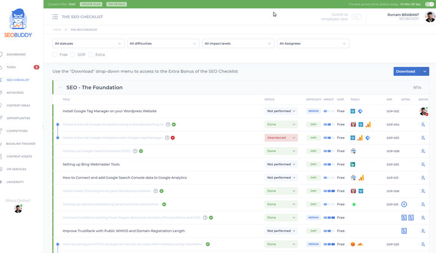The width and height of the screenshot is (436, 253).
Task: Click impact level bar for Install Google Tag Manager
Action: 329,111
